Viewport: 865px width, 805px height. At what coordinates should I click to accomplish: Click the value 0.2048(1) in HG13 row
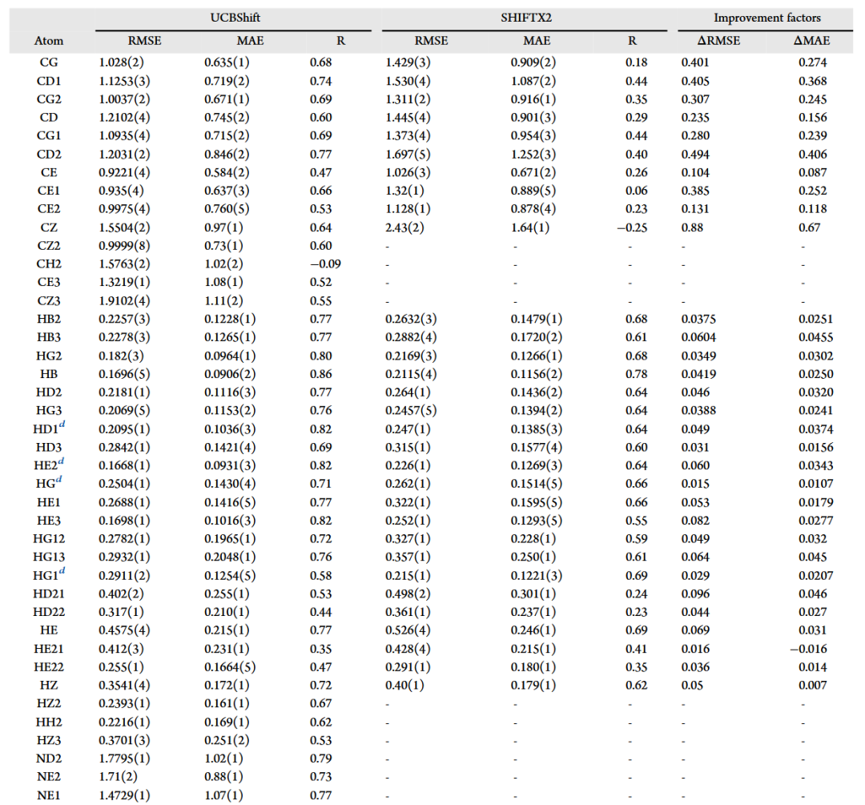pos(230,557)
